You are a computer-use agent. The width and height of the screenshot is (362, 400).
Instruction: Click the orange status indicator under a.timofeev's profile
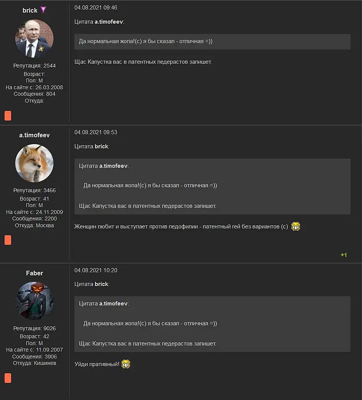pos(8,240)
